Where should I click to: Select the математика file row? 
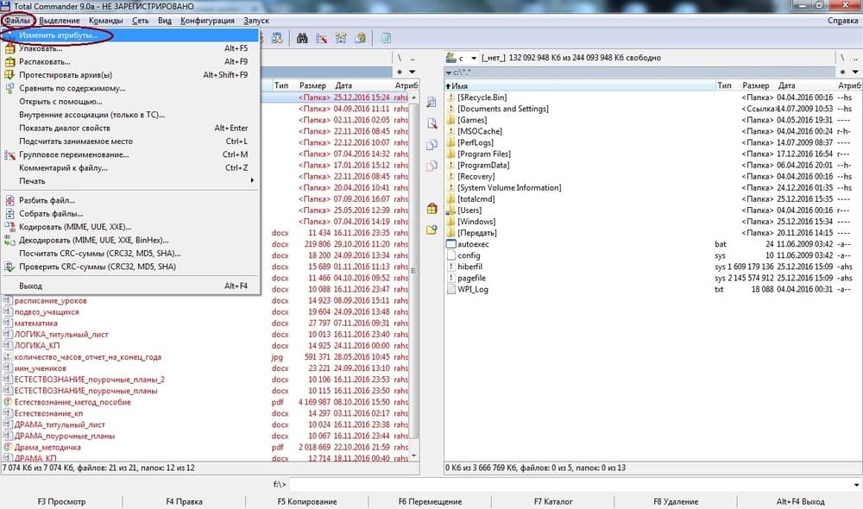(x=205, y=323)
